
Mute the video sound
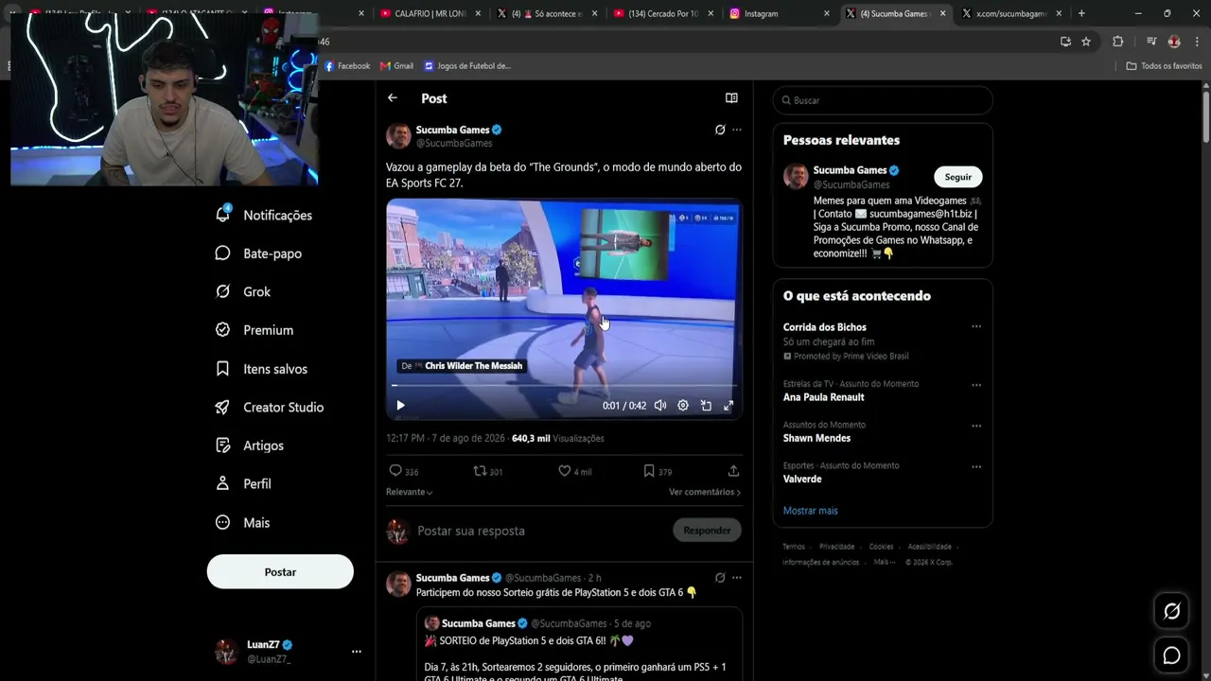click(x=660, y=406)
